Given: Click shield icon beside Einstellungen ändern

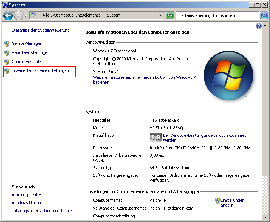Looking at the screenshot, I should pos(218,201).
